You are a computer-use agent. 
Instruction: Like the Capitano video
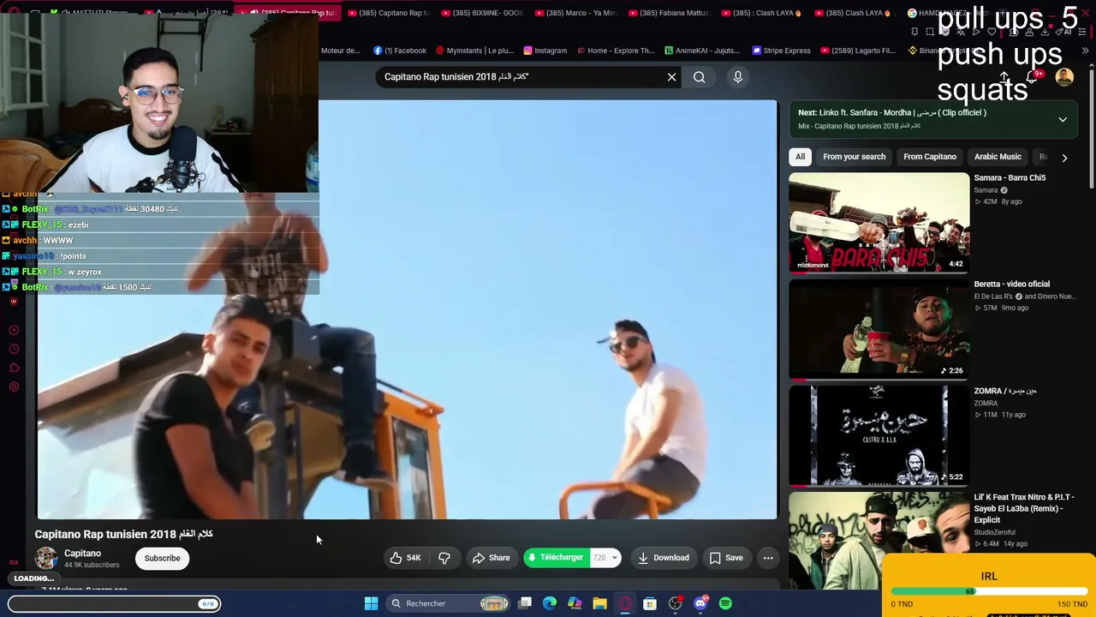[x=406, y=558]
